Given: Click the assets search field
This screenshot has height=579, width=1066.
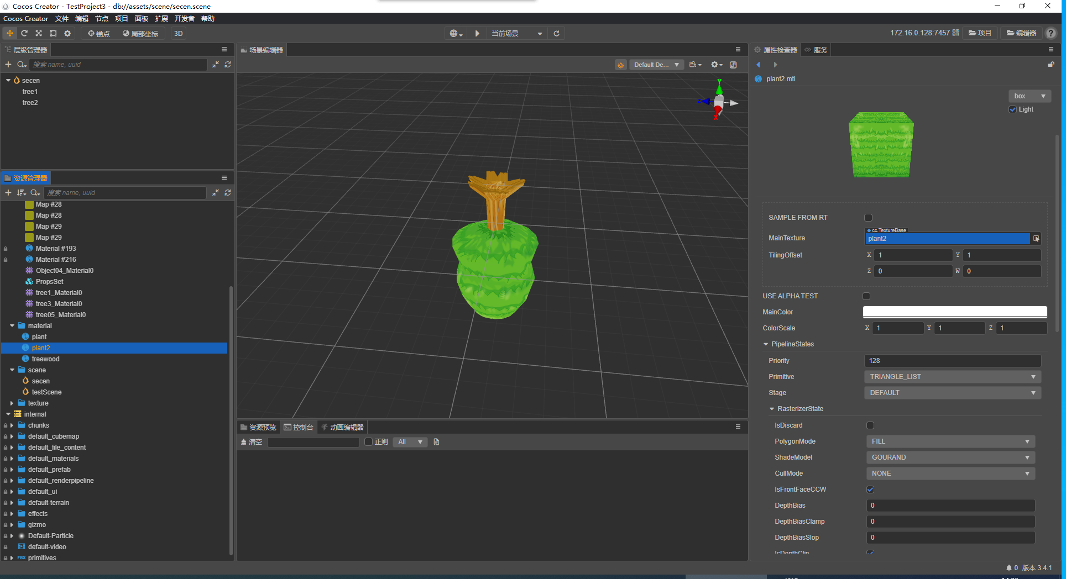Looking at the screenshot, I should (125, 193).
